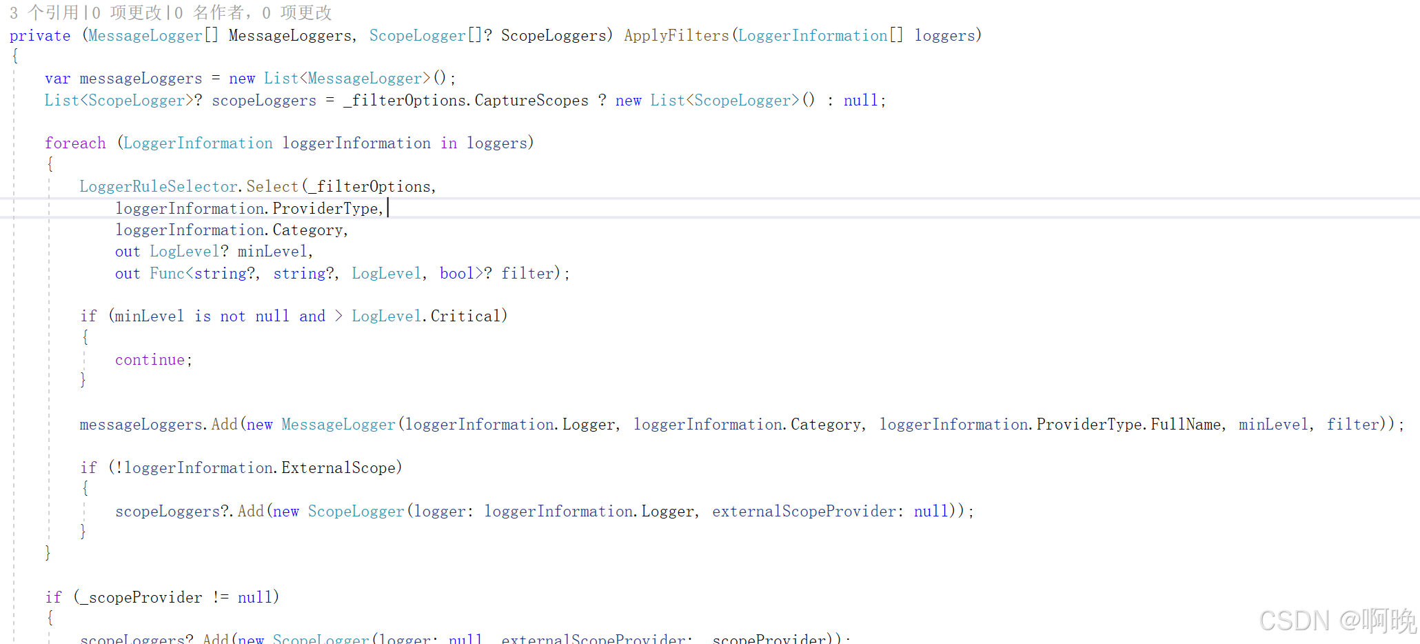Image resolution: width=1420 pixels, height=644 pixels.
Task: Click the 'ExternalScope' property
Action: point(338,468)
